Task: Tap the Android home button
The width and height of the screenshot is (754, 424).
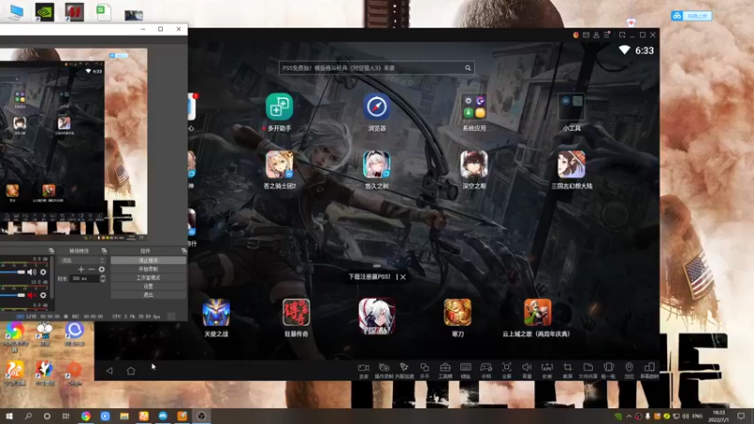Action: coord(131,370)
